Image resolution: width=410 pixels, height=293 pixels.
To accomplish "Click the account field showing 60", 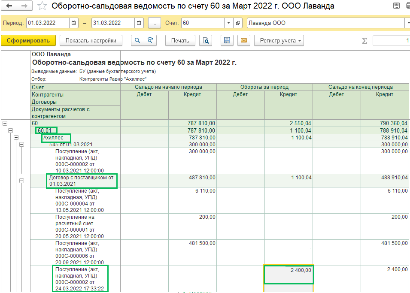I will tap(203, 23).
